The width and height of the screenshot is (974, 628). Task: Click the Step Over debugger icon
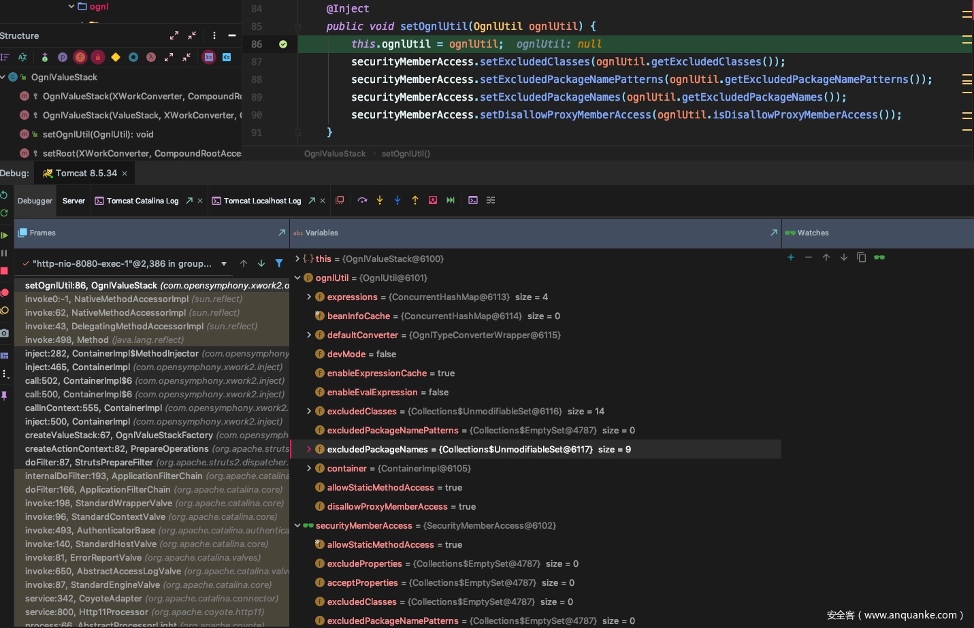point(362,200)
